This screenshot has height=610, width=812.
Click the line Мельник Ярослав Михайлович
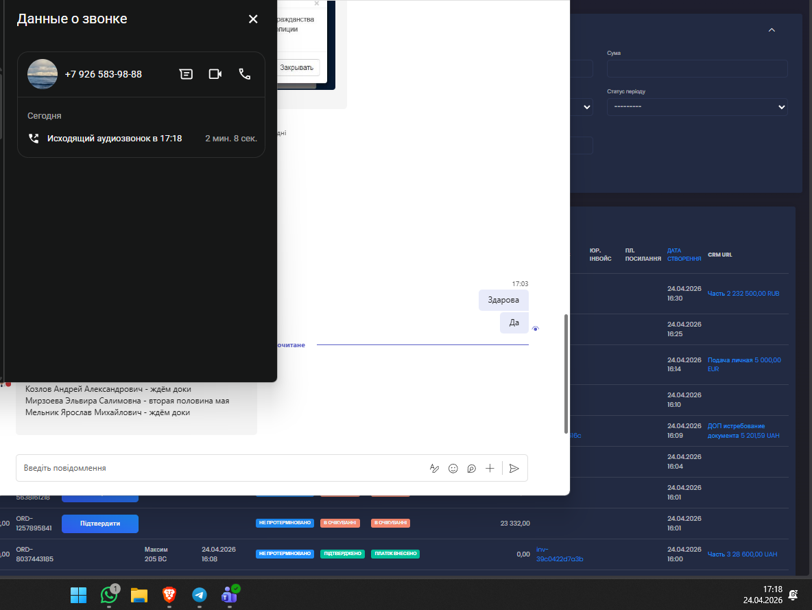pos(108,412)
